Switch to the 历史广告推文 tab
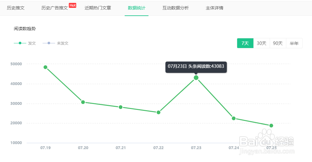 55,8
